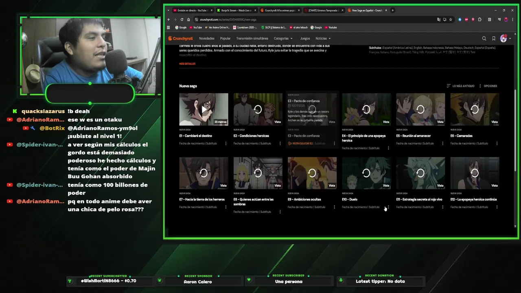Replay E5 Reunión al amanecer thumbnail
Image resolution: width=521 pixels, height=293 pixels.
tap(420, 109)
